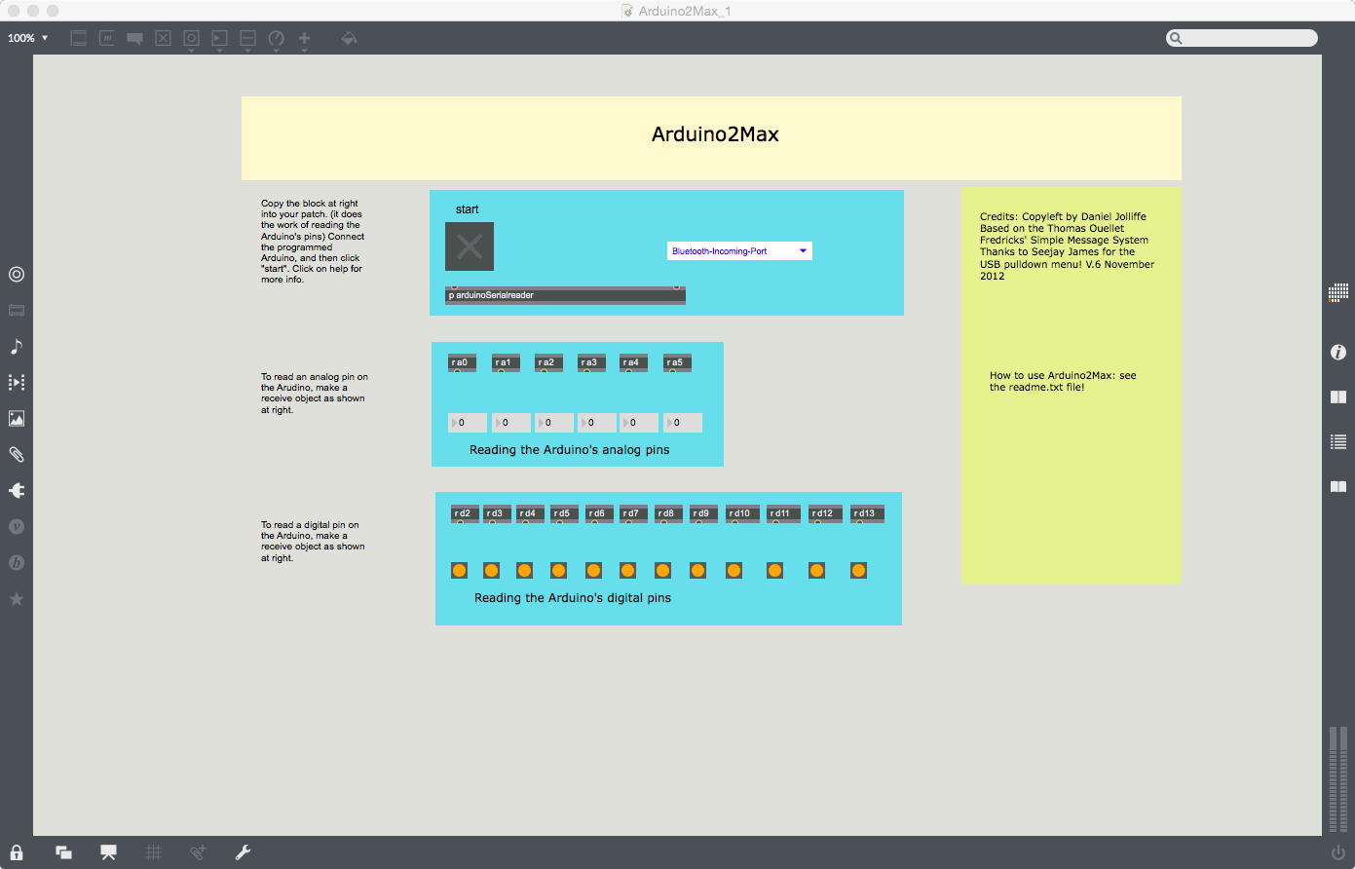Open the Objects browser in left sidebar
Image resolution: width=1355 pixels, height=869 pixels.
pyautogui.click(x=17, y=274)
